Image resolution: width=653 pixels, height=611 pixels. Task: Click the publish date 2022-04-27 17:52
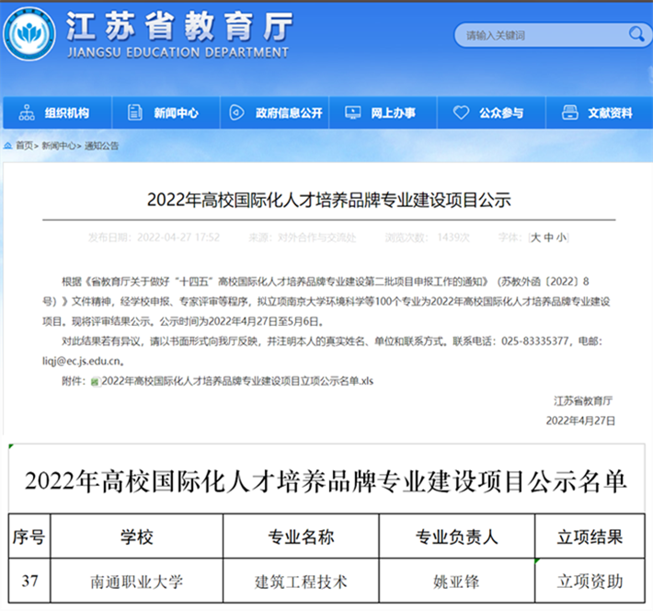(178, 237)
